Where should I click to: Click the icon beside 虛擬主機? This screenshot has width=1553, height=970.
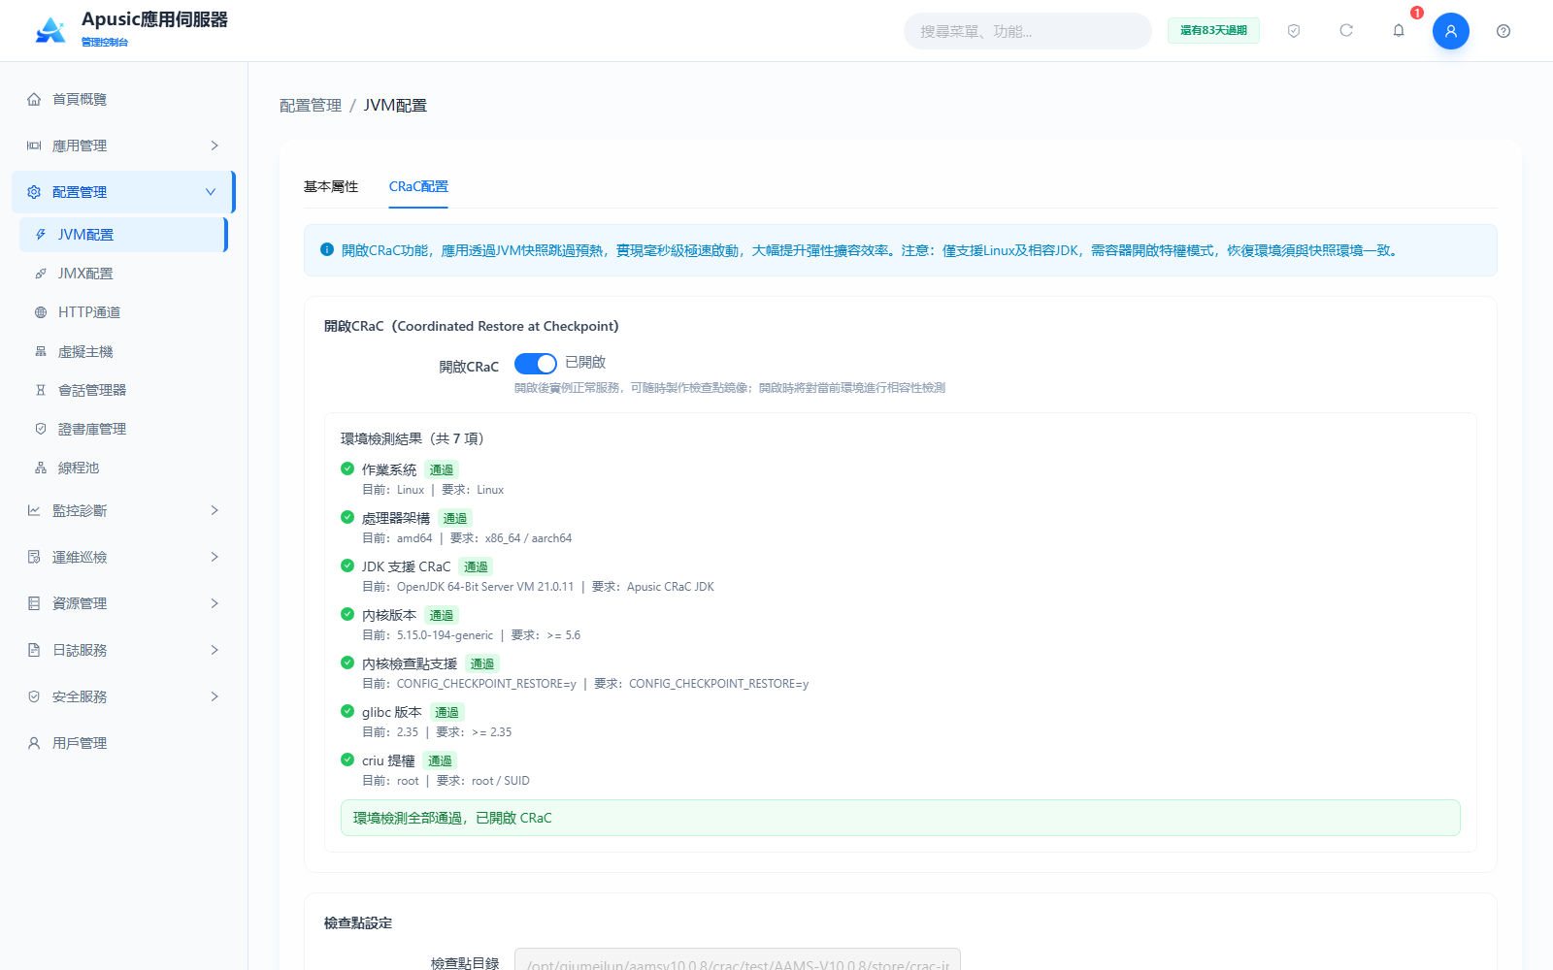41,351
